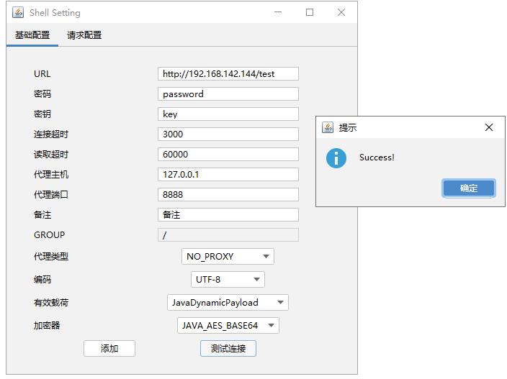This screenshot has width=507, height=379.
Task: Minimize the Shell Setting window
Action: (x=278, y=12)
